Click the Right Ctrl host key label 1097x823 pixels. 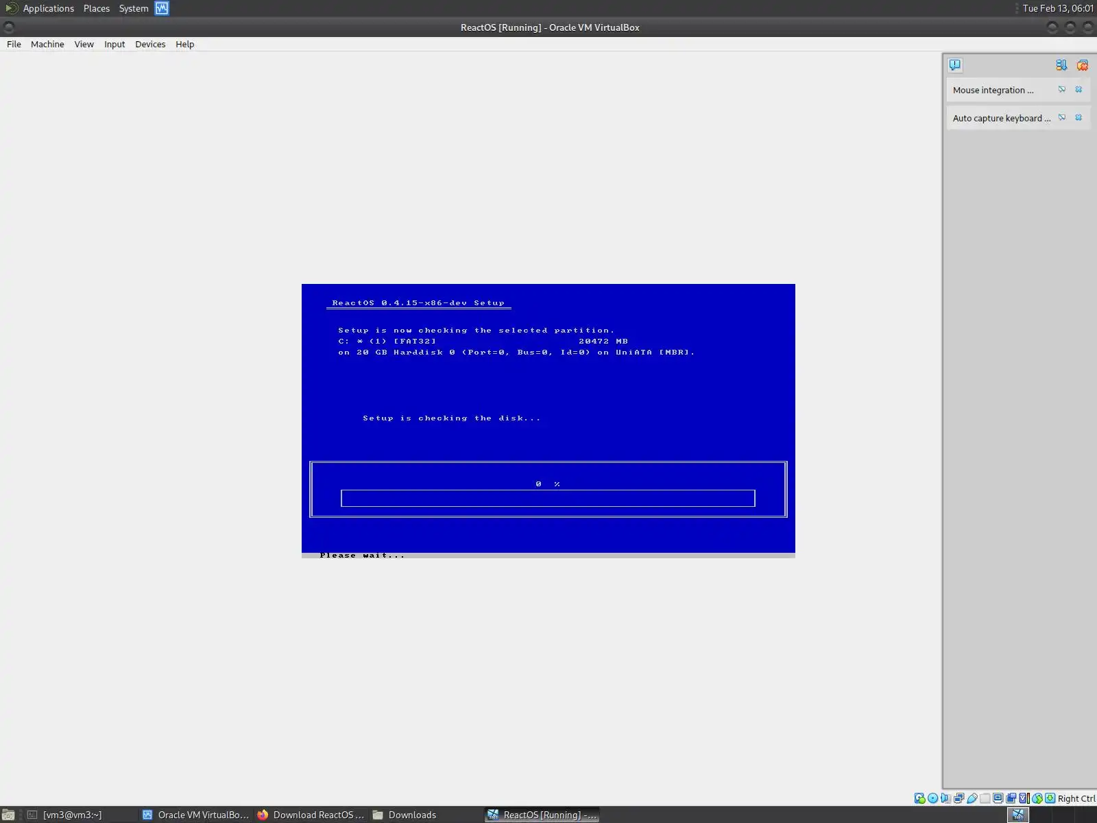[x=1076, y=798]
